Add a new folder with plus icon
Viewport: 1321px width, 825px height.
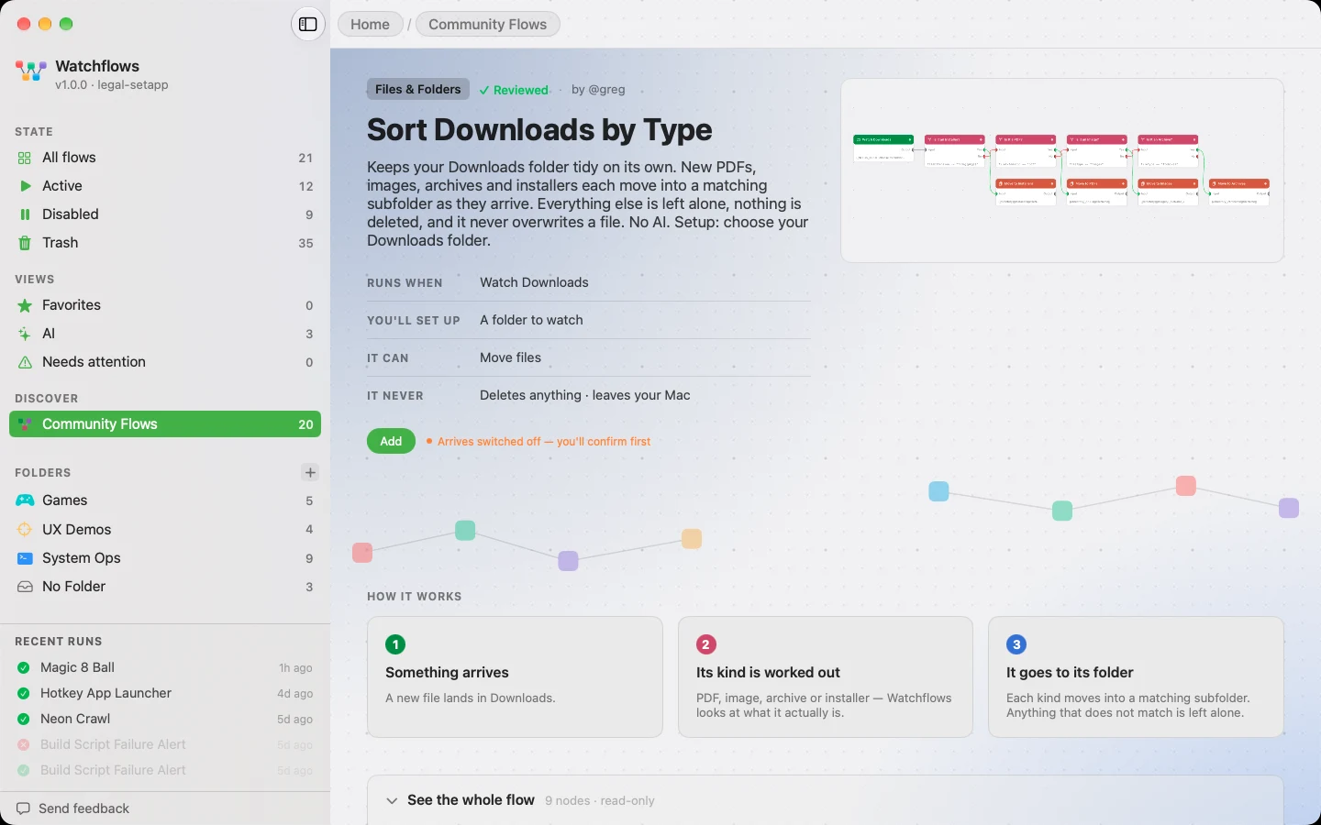(x=310, y=472)
